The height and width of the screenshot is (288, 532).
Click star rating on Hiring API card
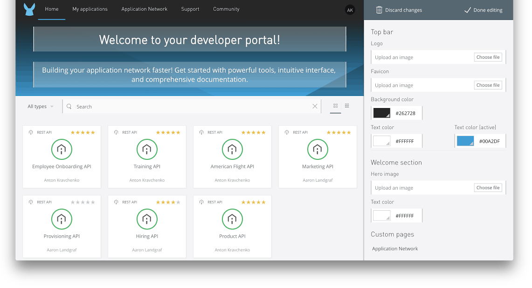(x=168, y=202)
